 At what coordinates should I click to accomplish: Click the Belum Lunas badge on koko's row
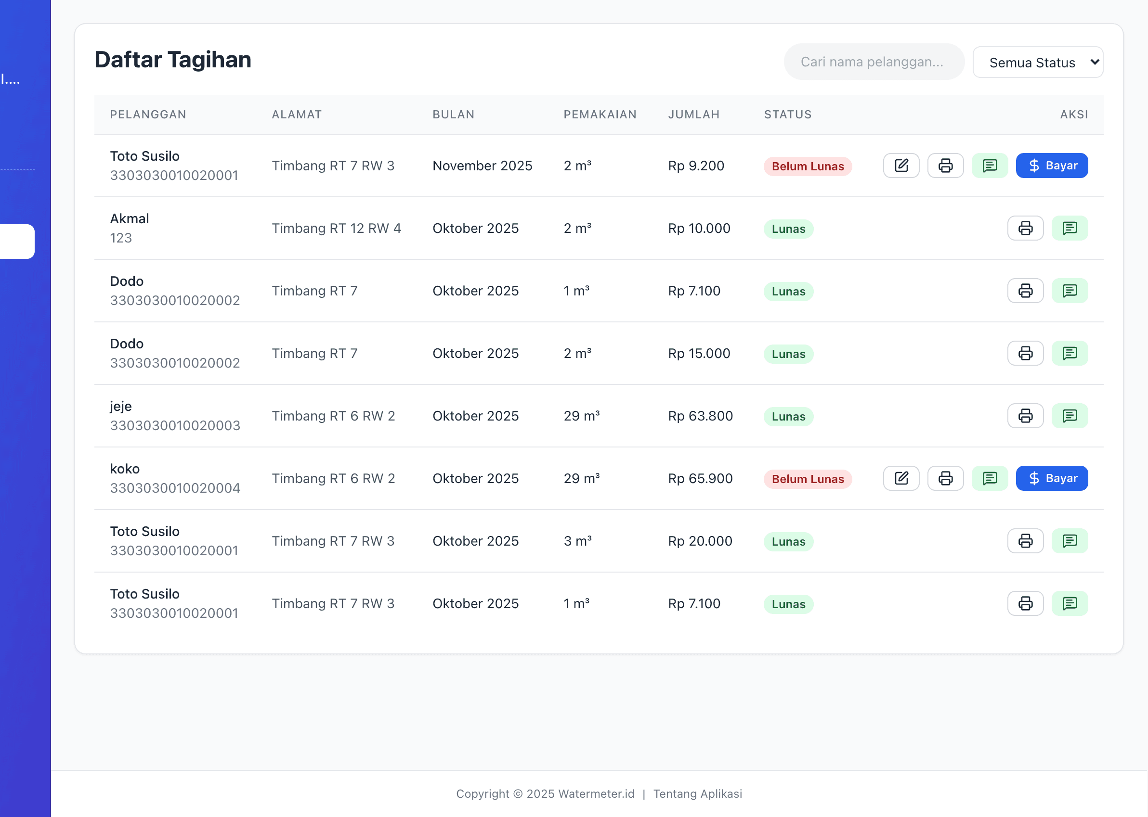[808, 479]
